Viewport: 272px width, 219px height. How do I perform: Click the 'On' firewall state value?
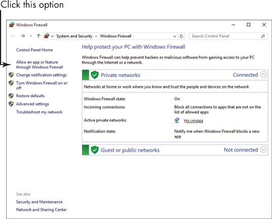(177, 99)
